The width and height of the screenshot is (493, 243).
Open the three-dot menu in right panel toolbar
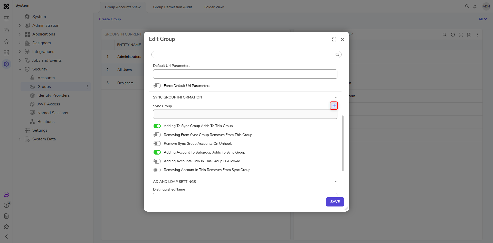477,34
